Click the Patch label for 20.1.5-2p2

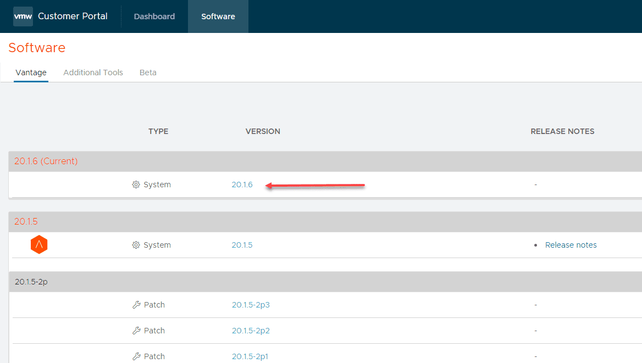(154, 331)
